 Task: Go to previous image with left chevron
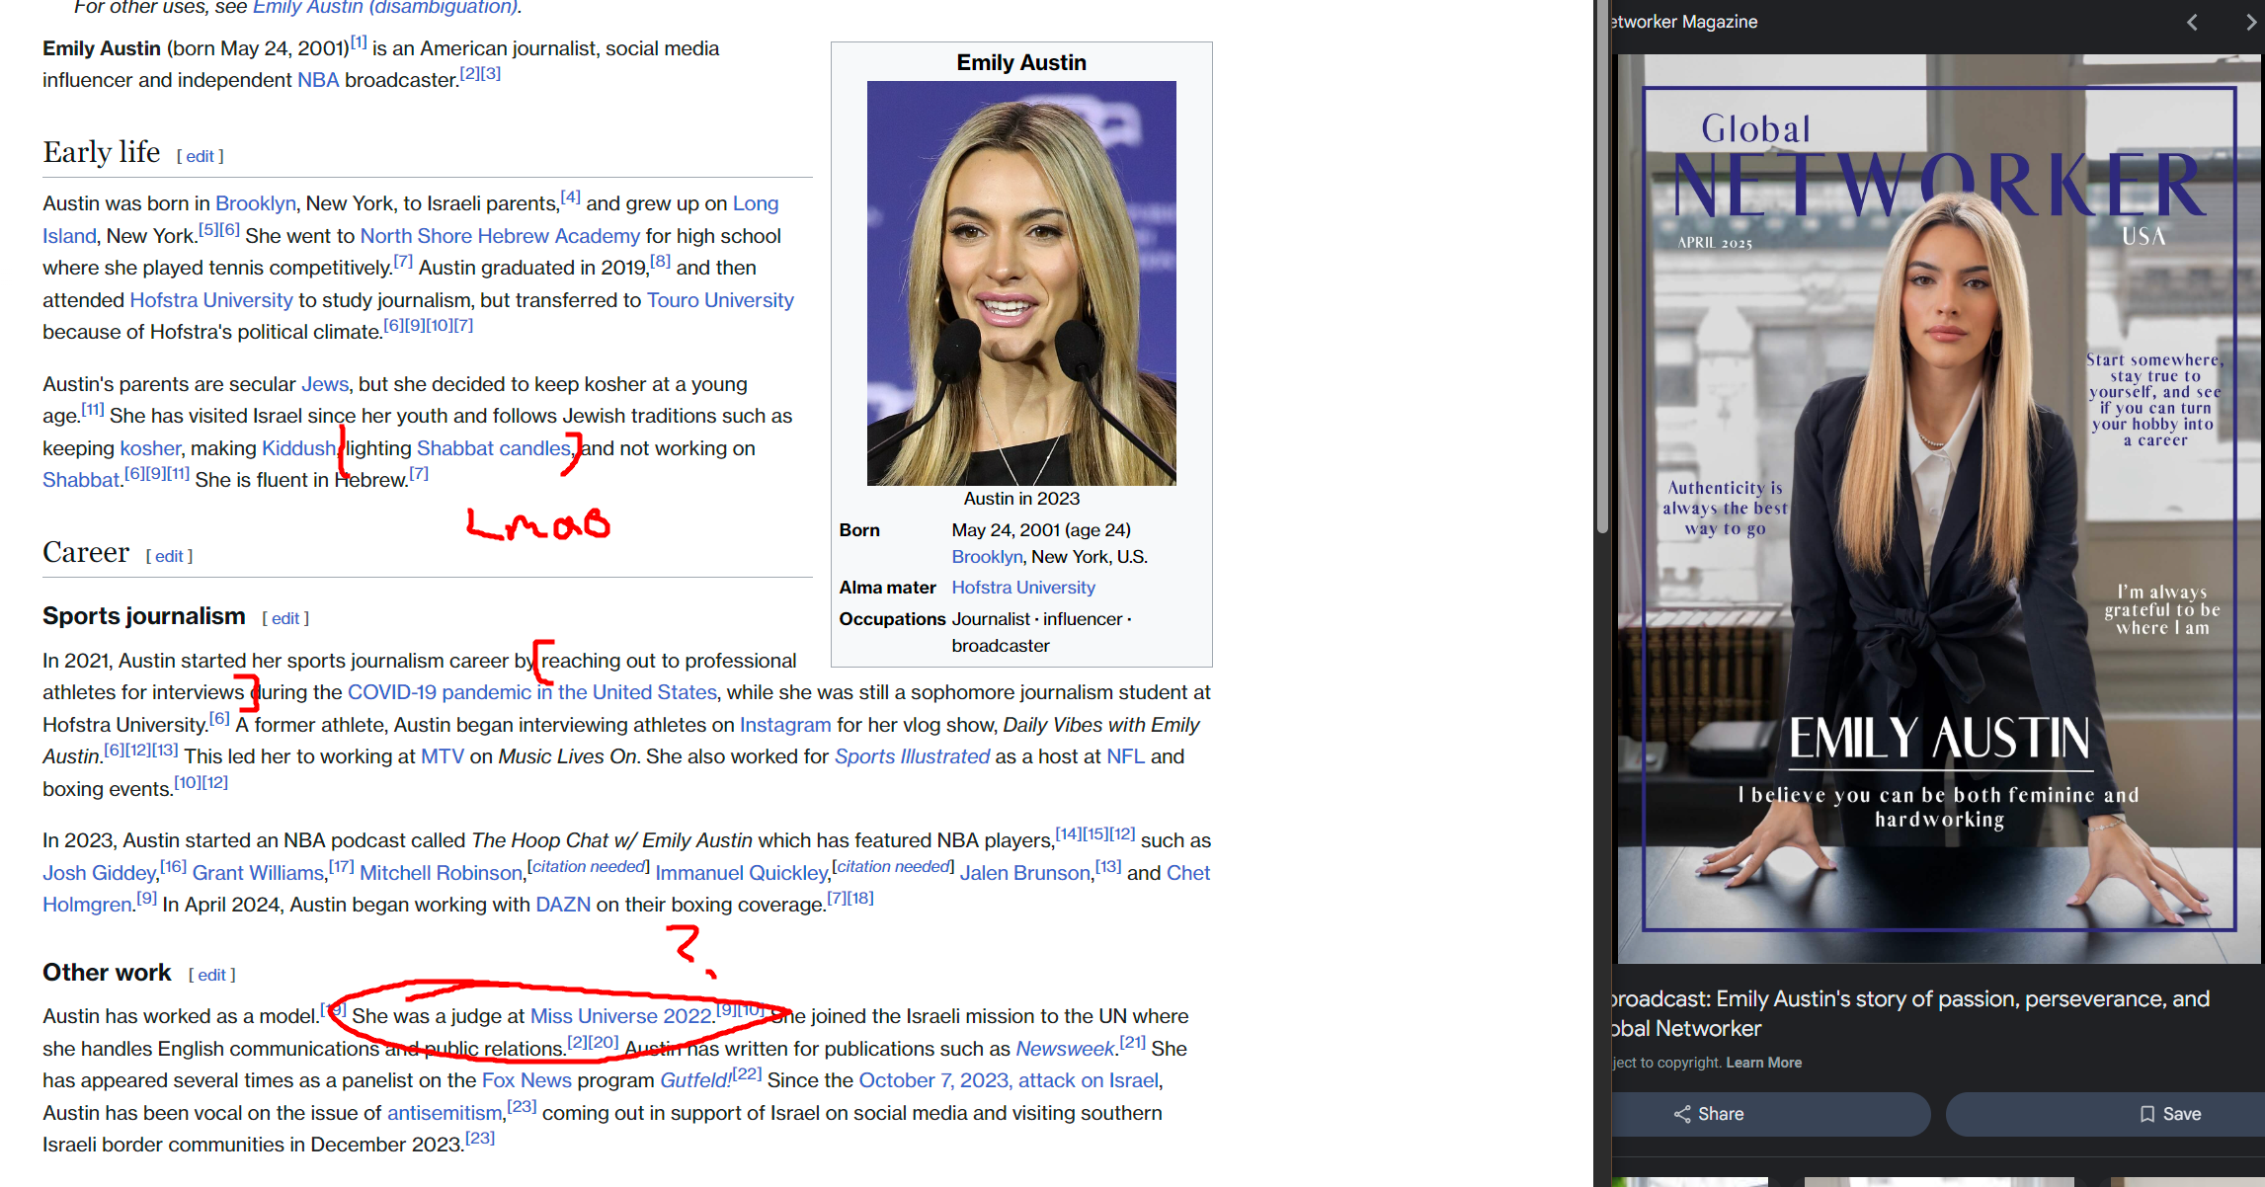click(x=2192, y=22)
